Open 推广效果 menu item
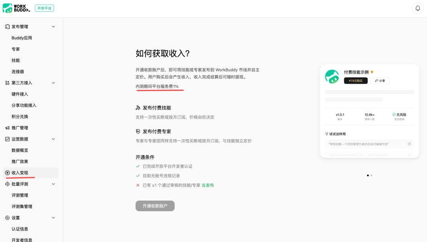Image resolution: width=427 pixels, height=242 pixels. click(20, 161)
